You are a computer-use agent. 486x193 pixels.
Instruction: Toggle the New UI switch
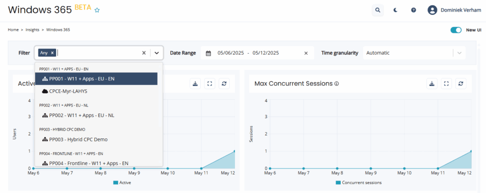point(456,30)
